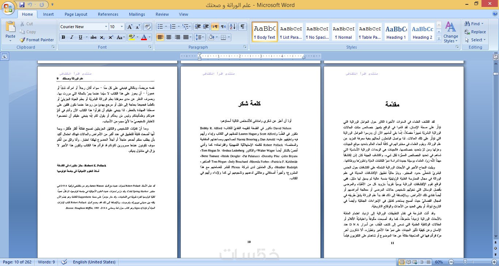Open the Select dropdown menu
The width and height of the screenshot is (499, 266).
pyautogui.click(x=475, y=40)
